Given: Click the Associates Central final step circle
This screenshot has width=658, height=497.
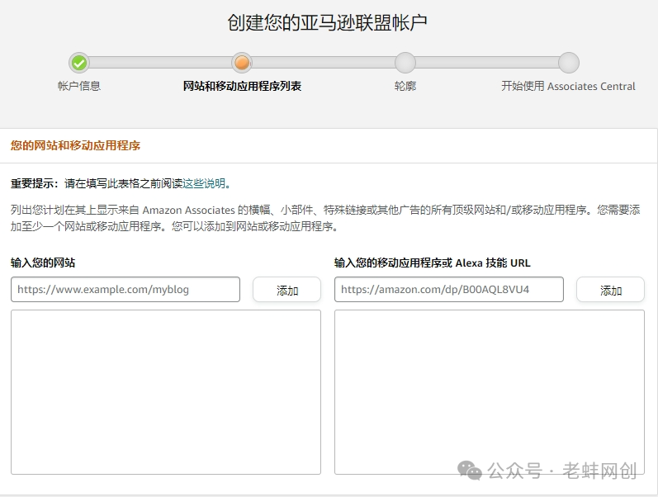Looking at the screenshot, I should [569, 63].
